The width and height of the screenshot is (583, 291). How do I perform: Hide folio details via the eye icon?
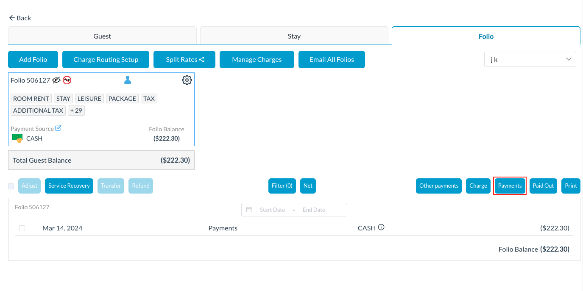pyautogui.click(x=57, y=80)
